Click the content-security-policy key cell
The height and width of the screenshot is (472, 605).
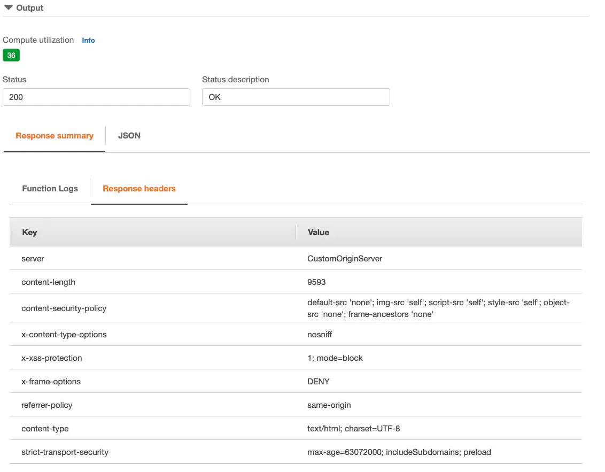pyautogui.click(x=64, y=308)
